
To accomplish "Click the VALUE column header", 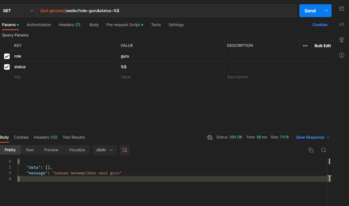I will coord(127,45).
